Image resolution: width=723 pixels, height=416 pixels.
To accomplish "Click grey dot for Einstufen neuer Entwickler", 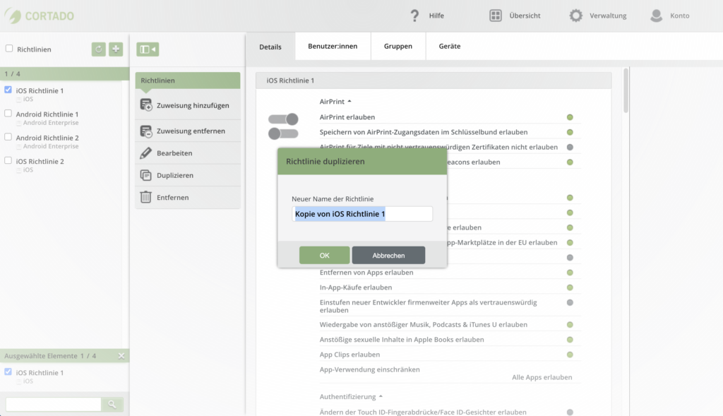I will coord(570,302).
